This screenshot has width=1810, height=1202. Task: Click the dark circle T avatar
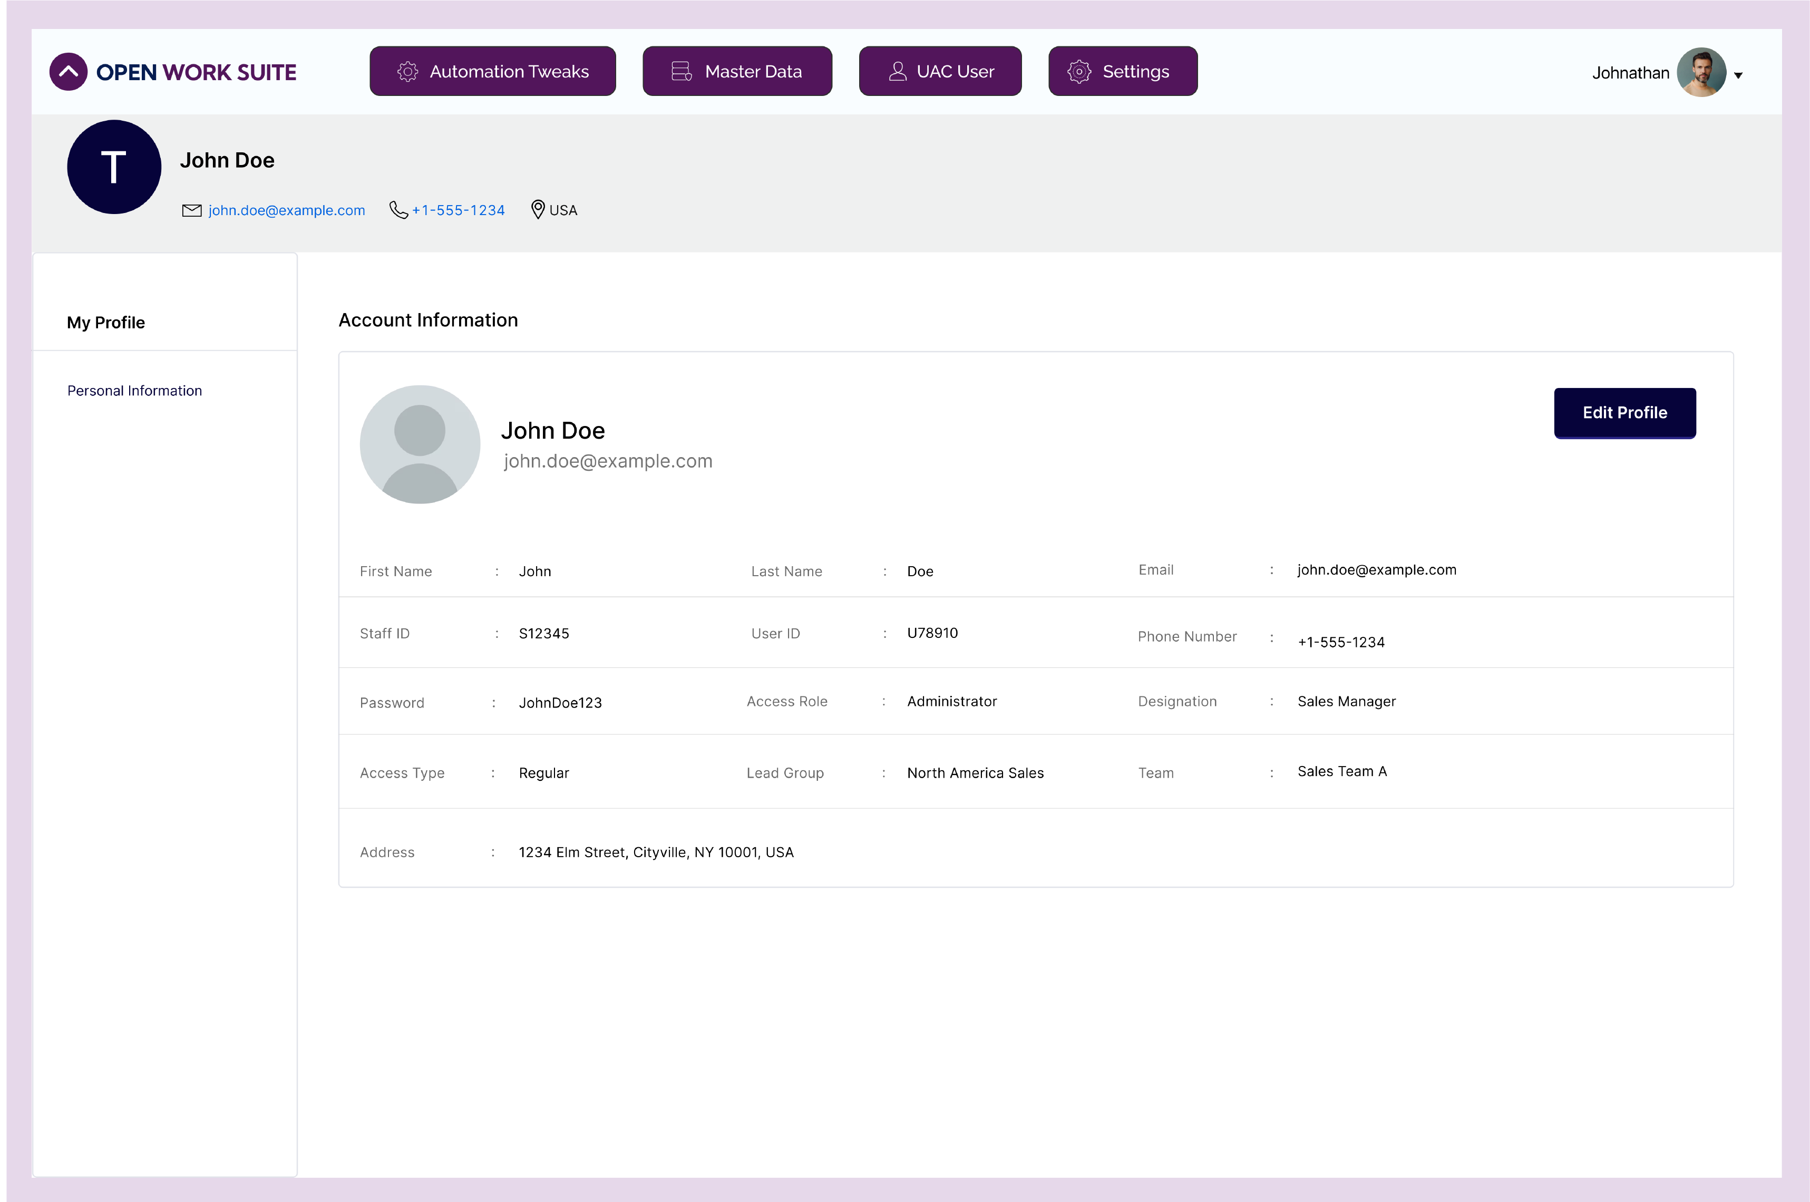click(114, 167)
